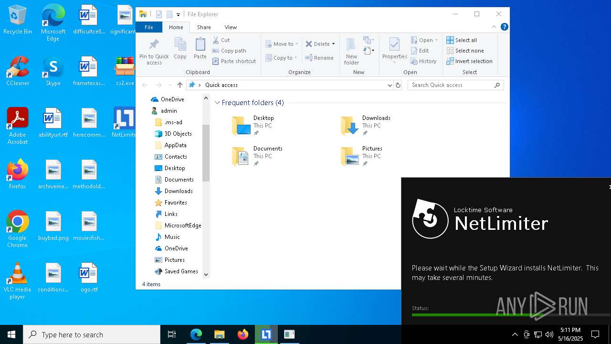Click the taskbar search box
The width and height of the screenshot is (611, 344).
(x=92, y=334)
